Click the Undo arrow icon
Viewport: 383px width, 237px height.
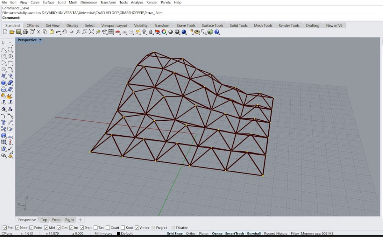click(x=58, y=32)
